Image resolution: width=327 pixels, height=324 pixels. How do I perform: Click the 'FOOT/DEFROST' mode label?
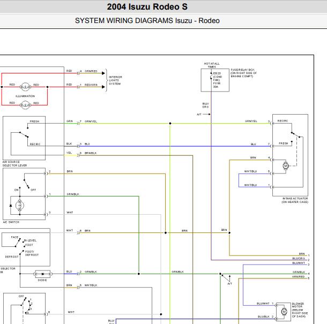[x=32, y=253]
